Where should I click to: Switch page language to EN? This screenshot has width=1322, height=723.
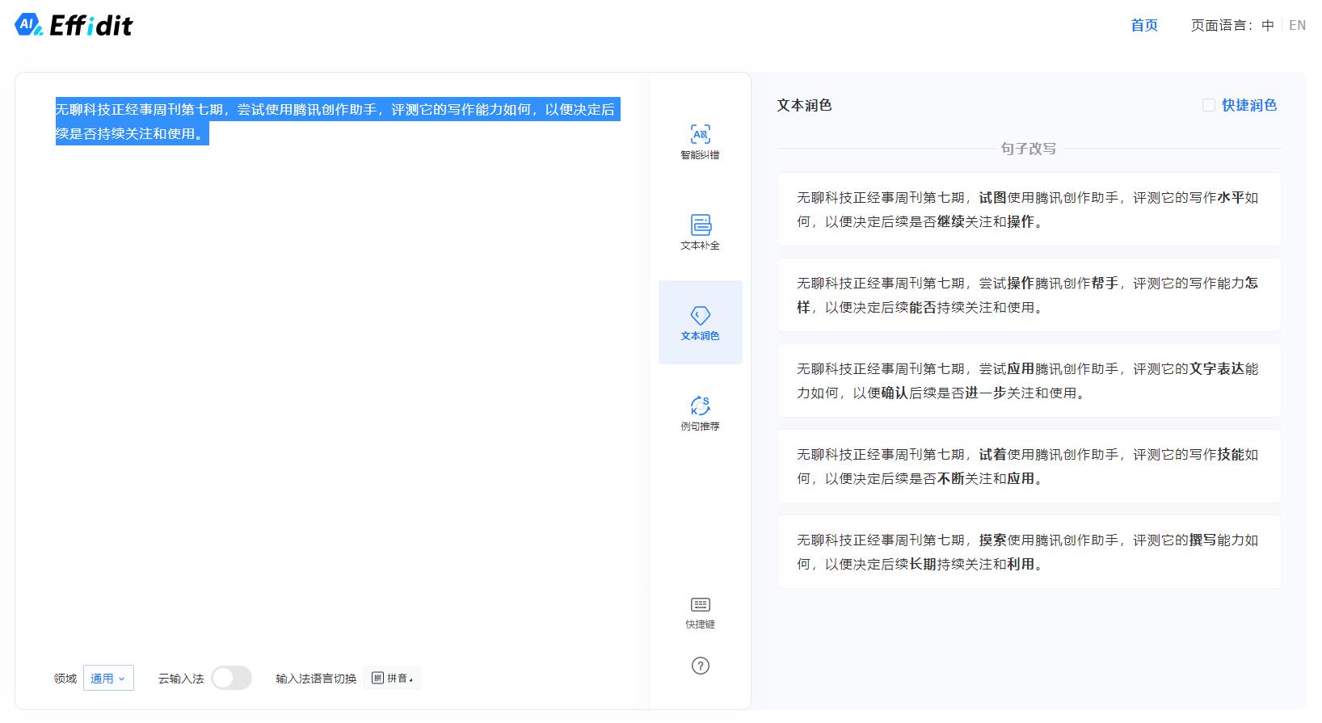(1297, 25)
